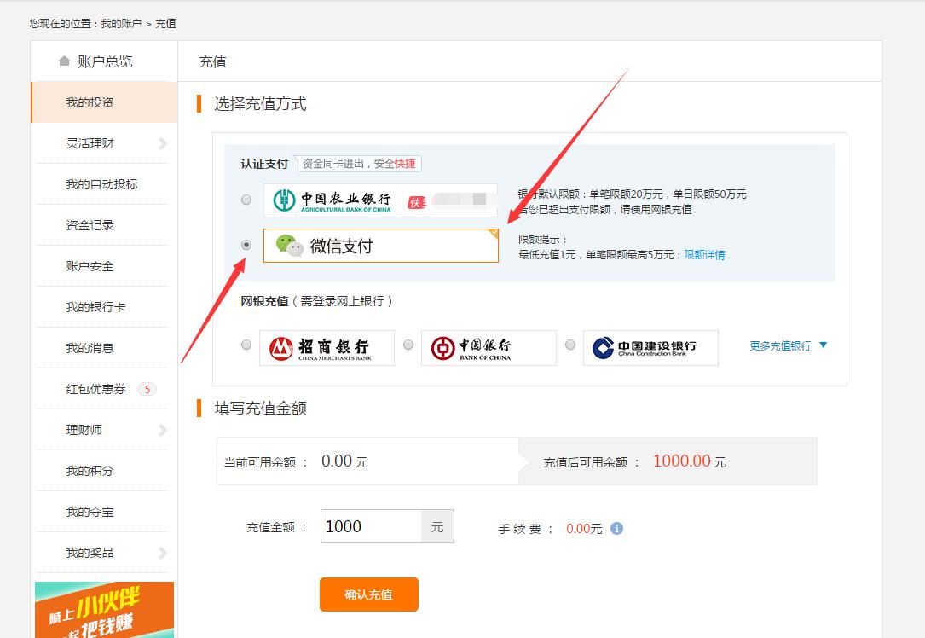Open the 限额详情 limit details link
The height and width of the screenshot is (638, 925).
[x=702, y=256]
